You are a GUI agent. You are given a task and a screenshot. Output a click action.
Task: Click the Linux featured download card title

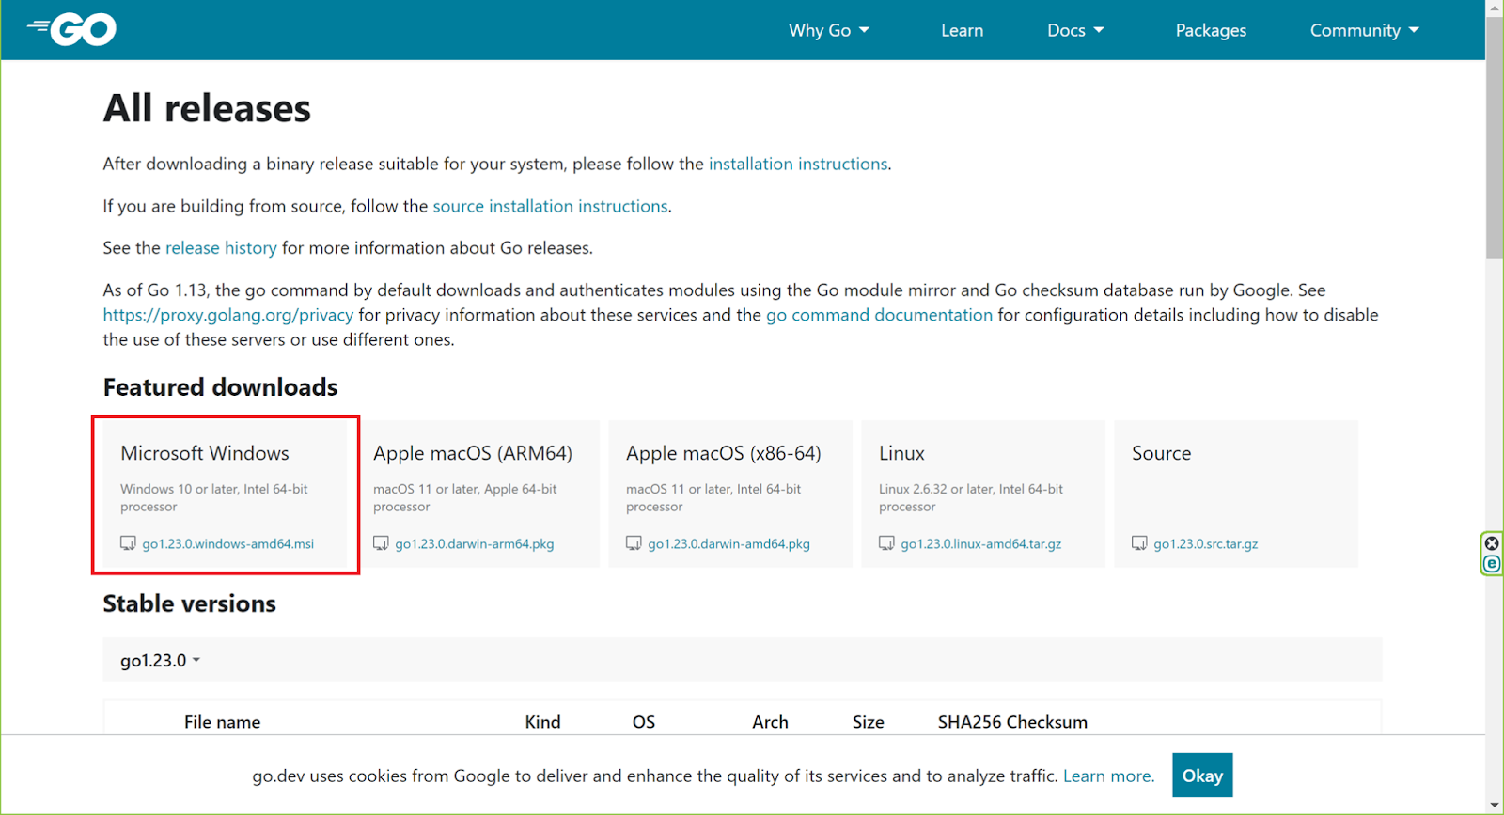(x=901, y=453)
